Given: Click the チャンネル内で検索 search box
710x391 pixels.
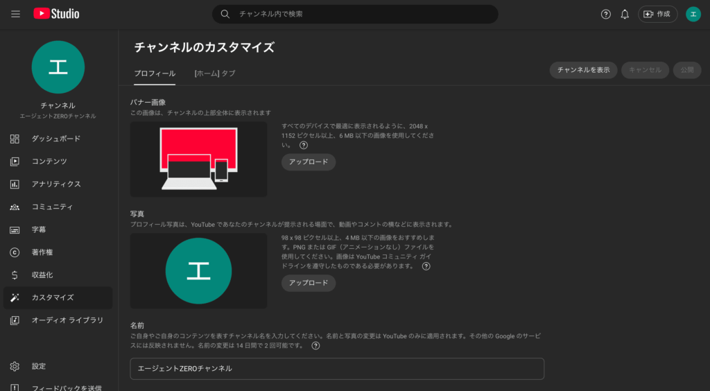Looking at the screenshot, I should tap(355, 14).
